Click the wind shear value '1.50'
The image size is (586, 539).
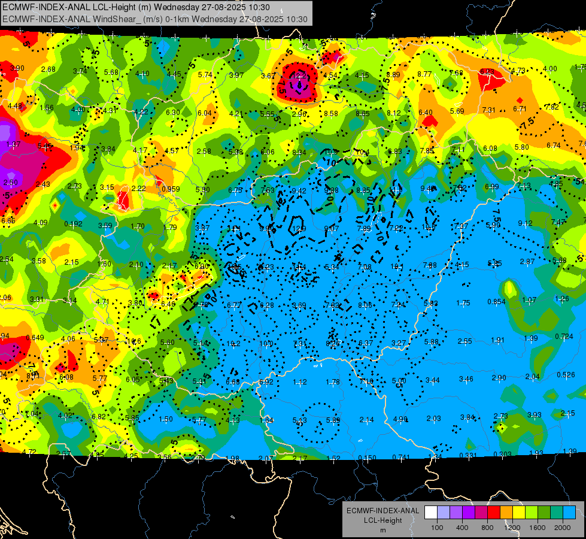[x=166, y=419]
